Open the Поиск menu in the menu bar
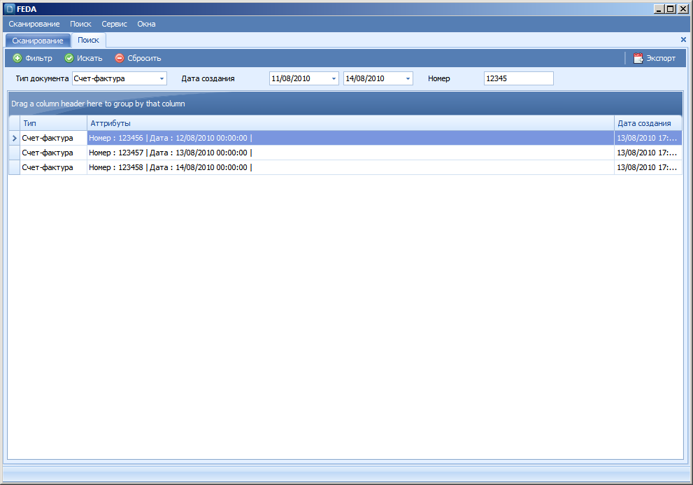This screenshot has width=693, height=485. [x=80, y=24]
